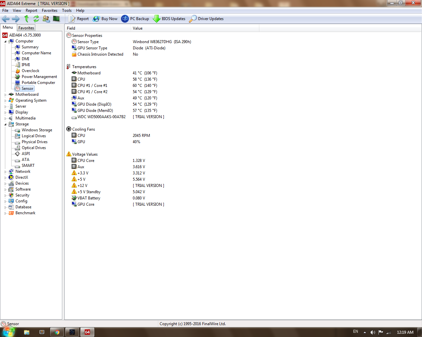This screenshot has width=422, height=337.
Task: Click the volume speaker tray icon
Action: pyautogui.click(x=373, y=332)
